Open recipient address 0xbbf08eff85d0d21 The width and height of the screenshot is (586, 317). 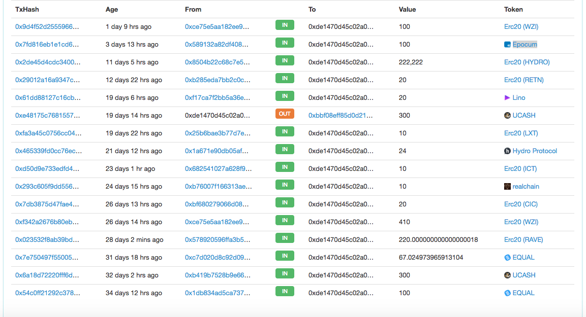click(341, 115)
